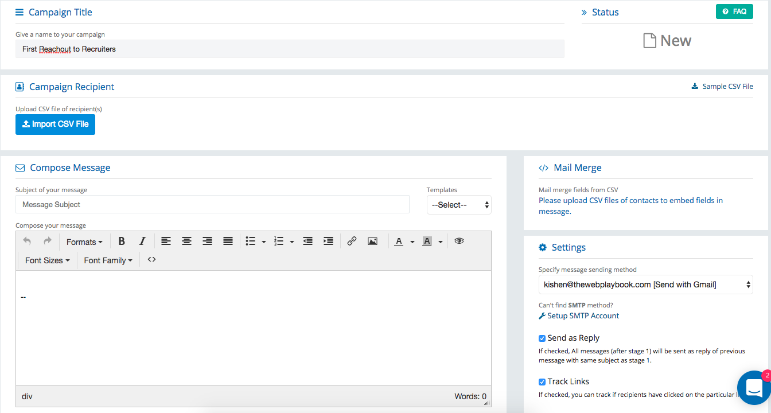This screenshot has height=413, width=771.
Task: Toggle bold formatting in the editor
Action: 122,241
